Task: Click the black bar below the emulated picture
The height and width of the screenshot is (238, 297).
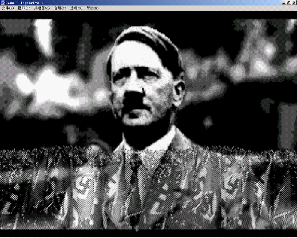Action: click(x=148, y=234)
